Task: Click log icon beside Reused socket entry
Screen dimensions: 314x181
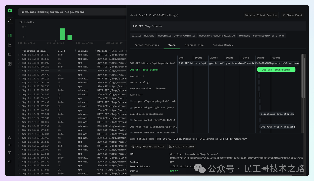Action: click(x=131, y=120)
